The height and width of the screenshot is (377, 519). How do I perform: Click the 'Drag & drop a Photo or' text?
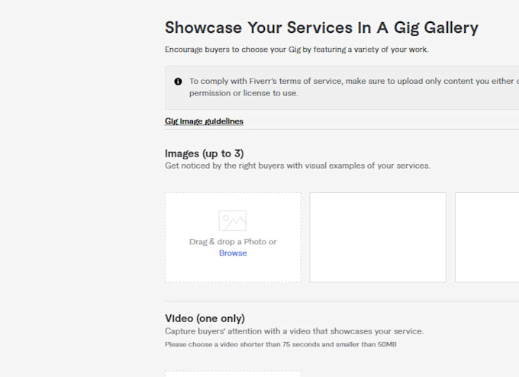point(233,242)
